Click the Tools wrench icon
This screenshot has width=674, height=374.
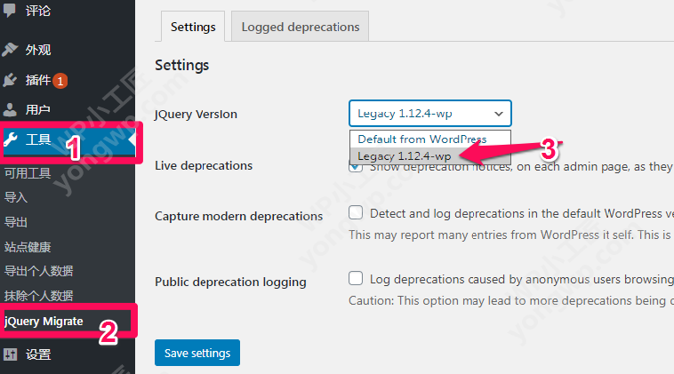click(11, 139)
